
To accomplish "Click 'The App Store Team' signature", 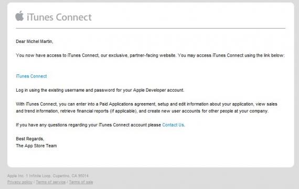I will [x=36, y=146].
